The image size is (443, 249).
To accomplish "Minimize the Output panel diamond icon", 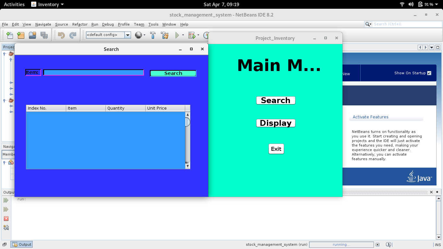I will [x=437, y=192].
